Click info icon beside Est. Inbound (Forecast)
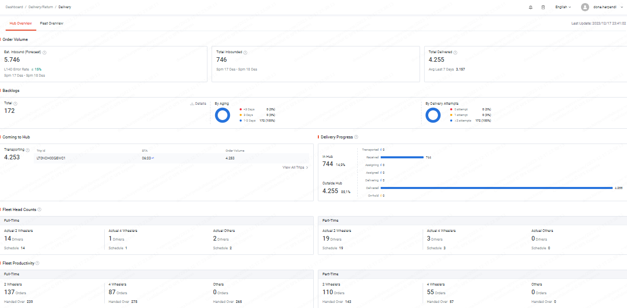627x308 pixels. (44, 52)
